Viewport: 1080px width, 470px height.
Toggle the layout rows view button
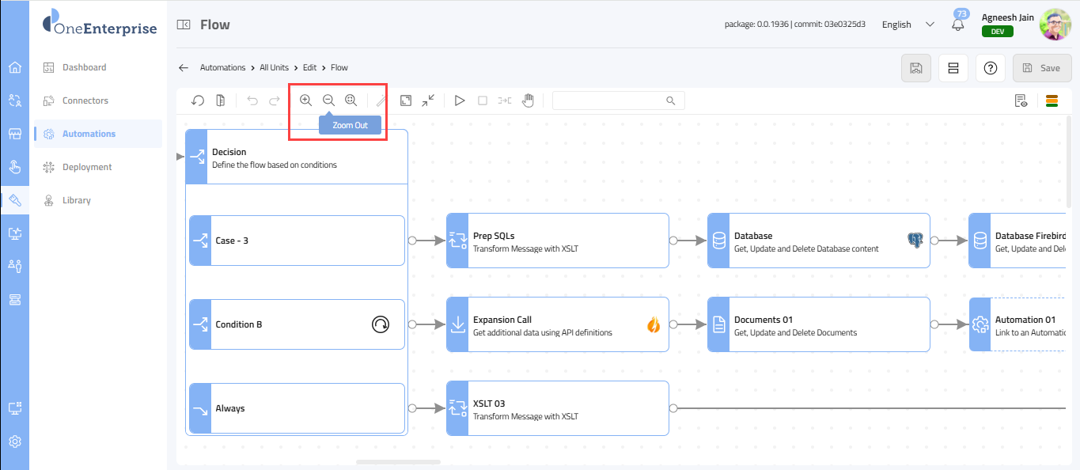(x=953, y=68)
